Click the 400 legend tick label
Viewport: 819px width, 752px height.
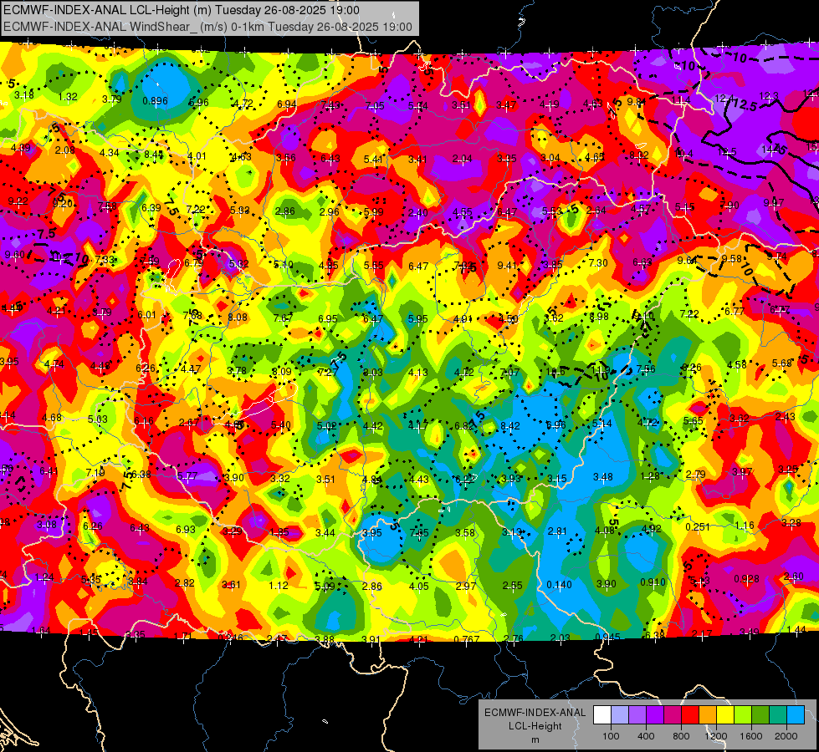pyautogui.click(x=646, y=736)
